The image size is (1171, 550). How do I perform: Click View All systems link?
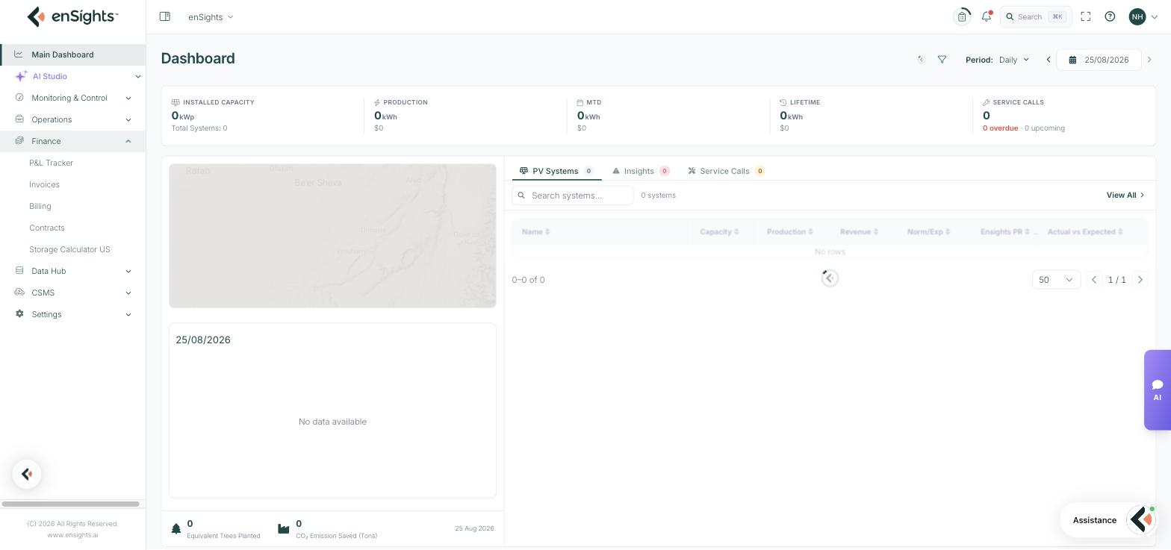(x=1125, y=195)
